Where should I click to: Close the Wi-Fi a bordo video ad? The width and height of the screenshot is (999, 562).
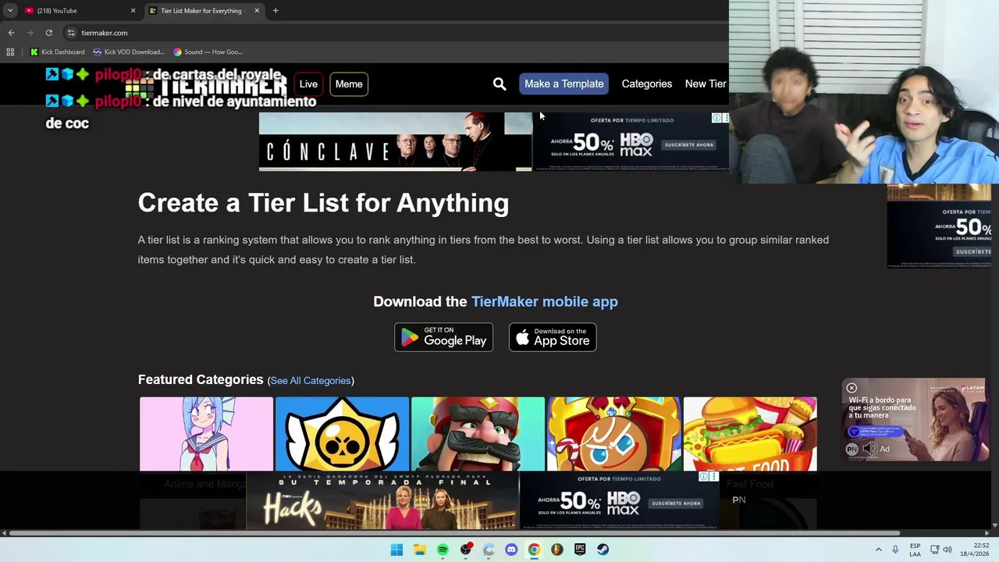click(851, 388)
